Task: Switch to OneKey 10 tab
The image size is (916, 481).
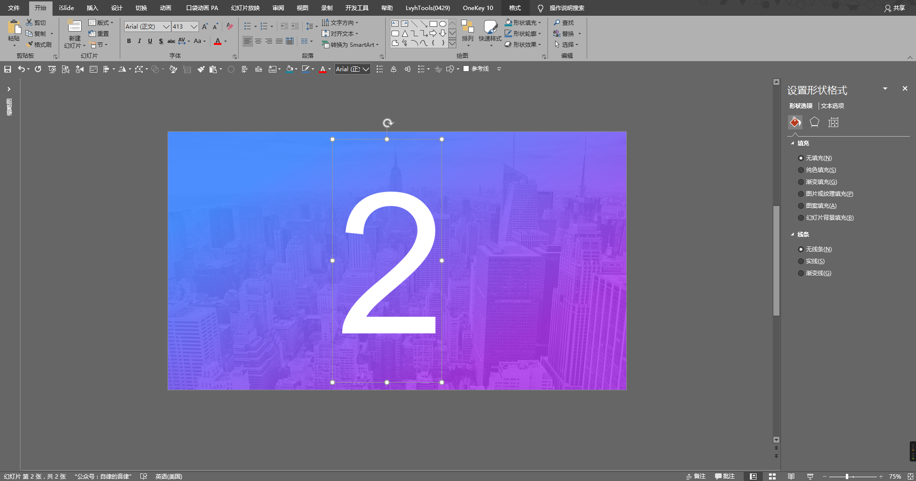Action: tap(478, 8)
